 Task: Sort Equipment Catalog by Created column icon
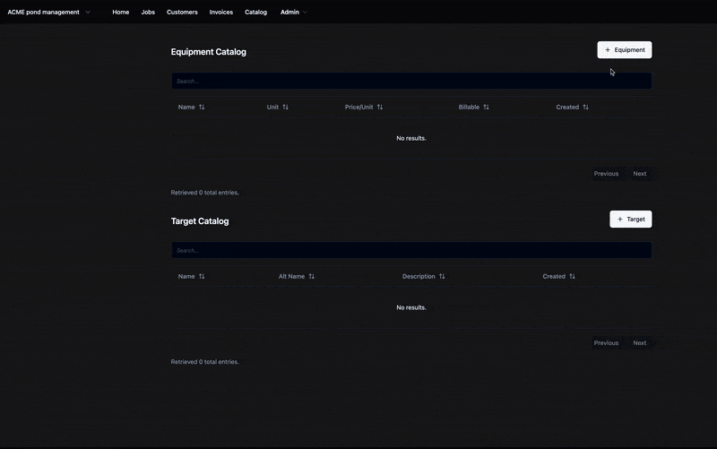[586, 107]
